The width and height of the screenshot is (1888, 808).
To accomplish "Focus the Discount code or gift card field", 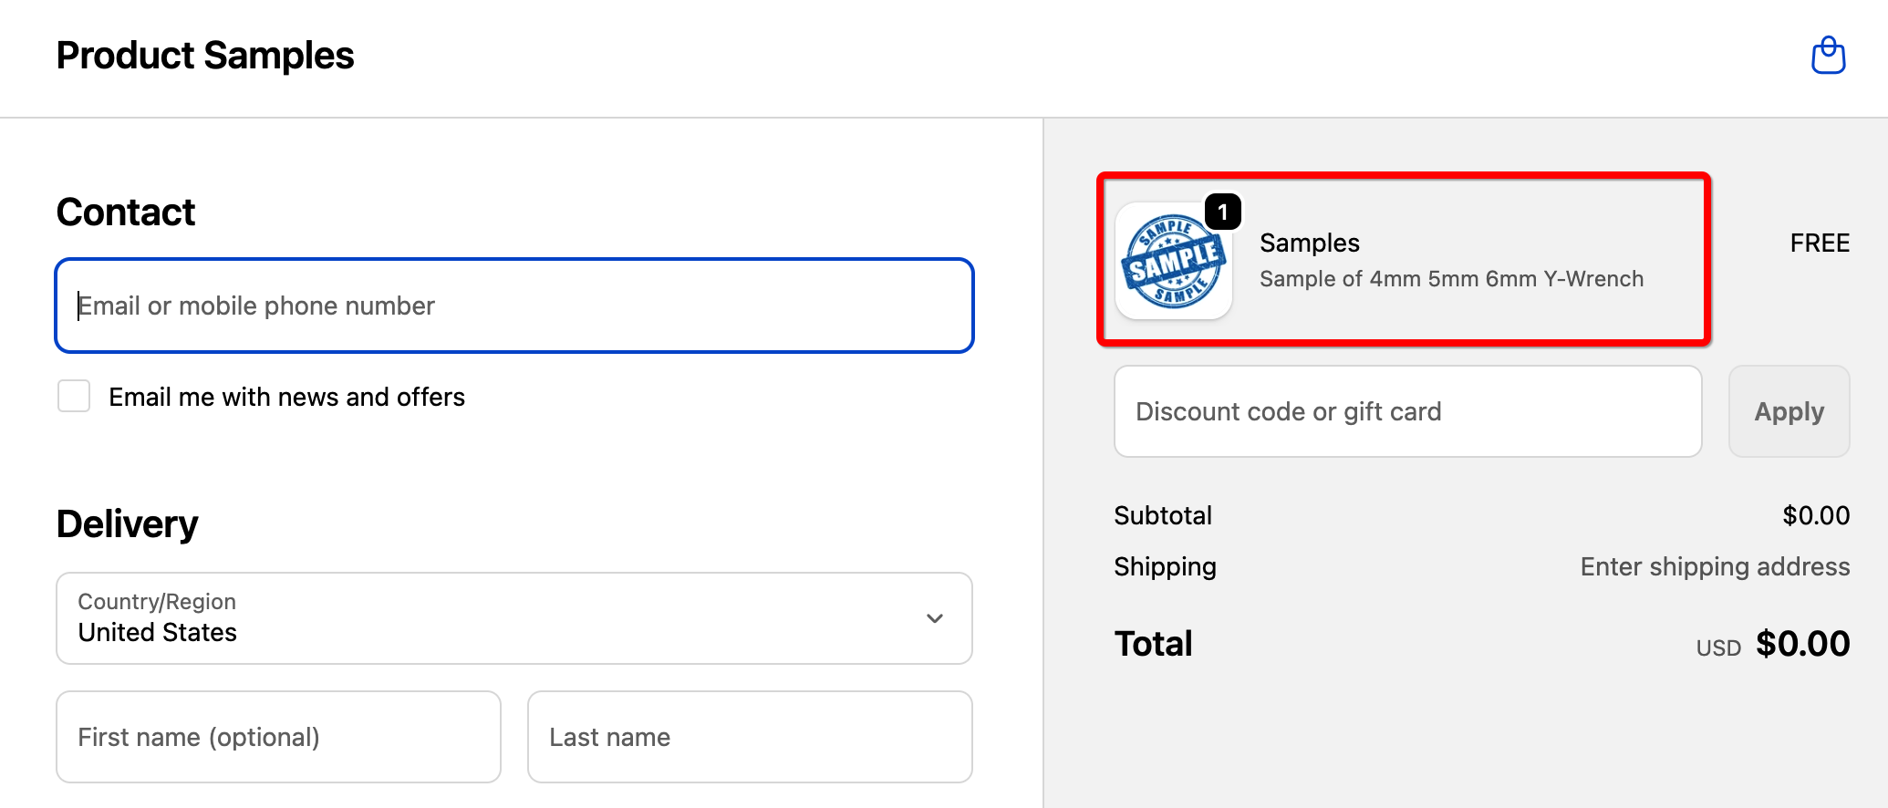I will (x=1407, y=411).
